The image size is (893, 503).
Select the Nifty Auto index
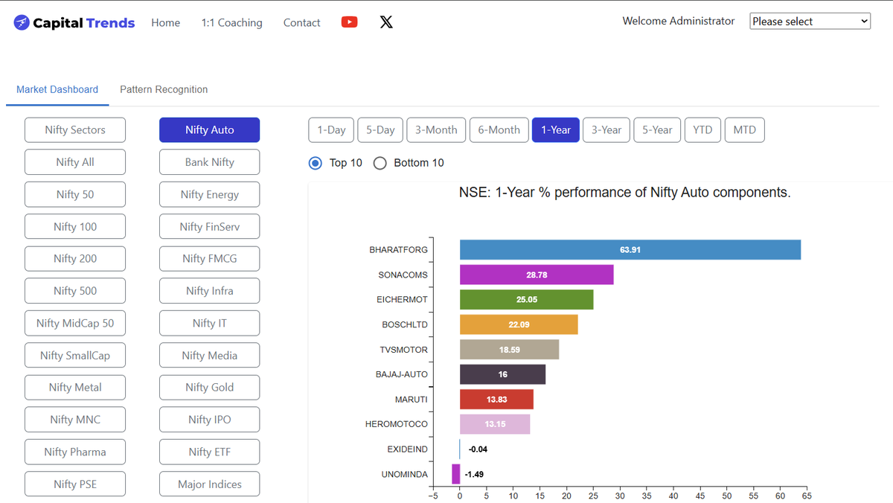click(x=209, y=129)
